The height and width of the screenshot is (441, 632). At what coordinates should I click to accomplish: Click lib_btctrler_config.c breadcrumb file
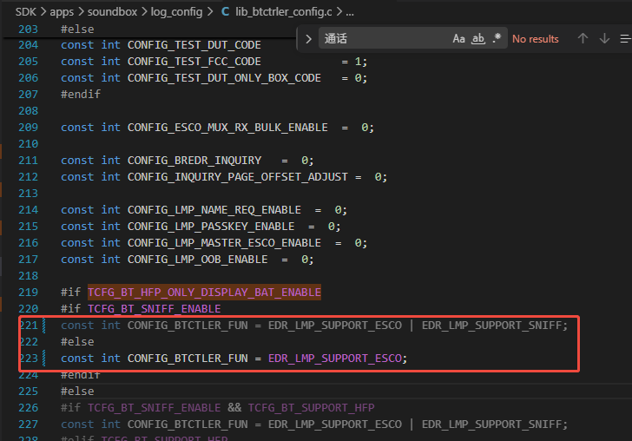pos(284,12)
